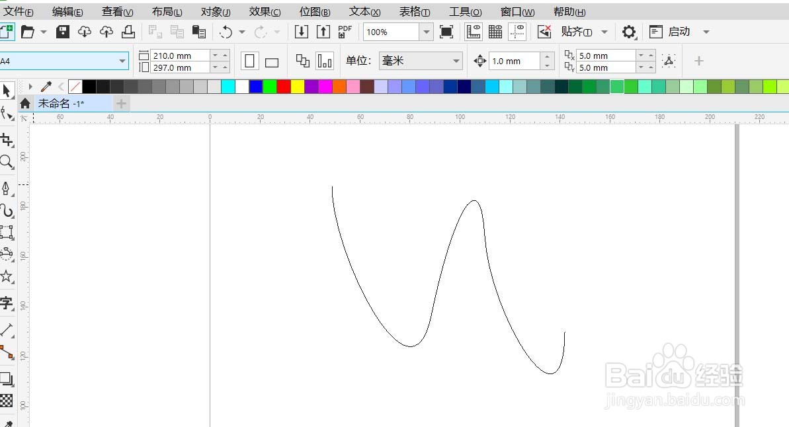Select the Star polygon tool

pyautogui.click(x=7, y=276)
